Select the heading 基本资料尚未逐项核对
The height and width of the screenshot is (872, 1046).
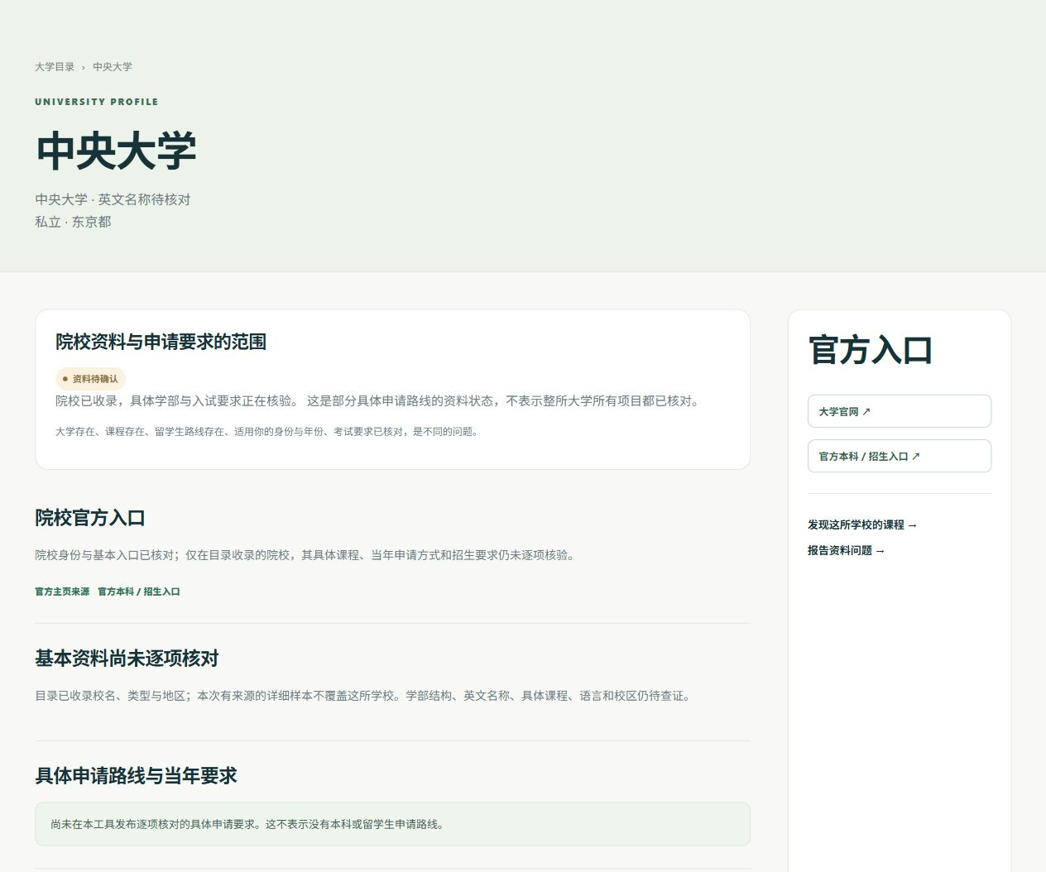[x=127, y=659]
